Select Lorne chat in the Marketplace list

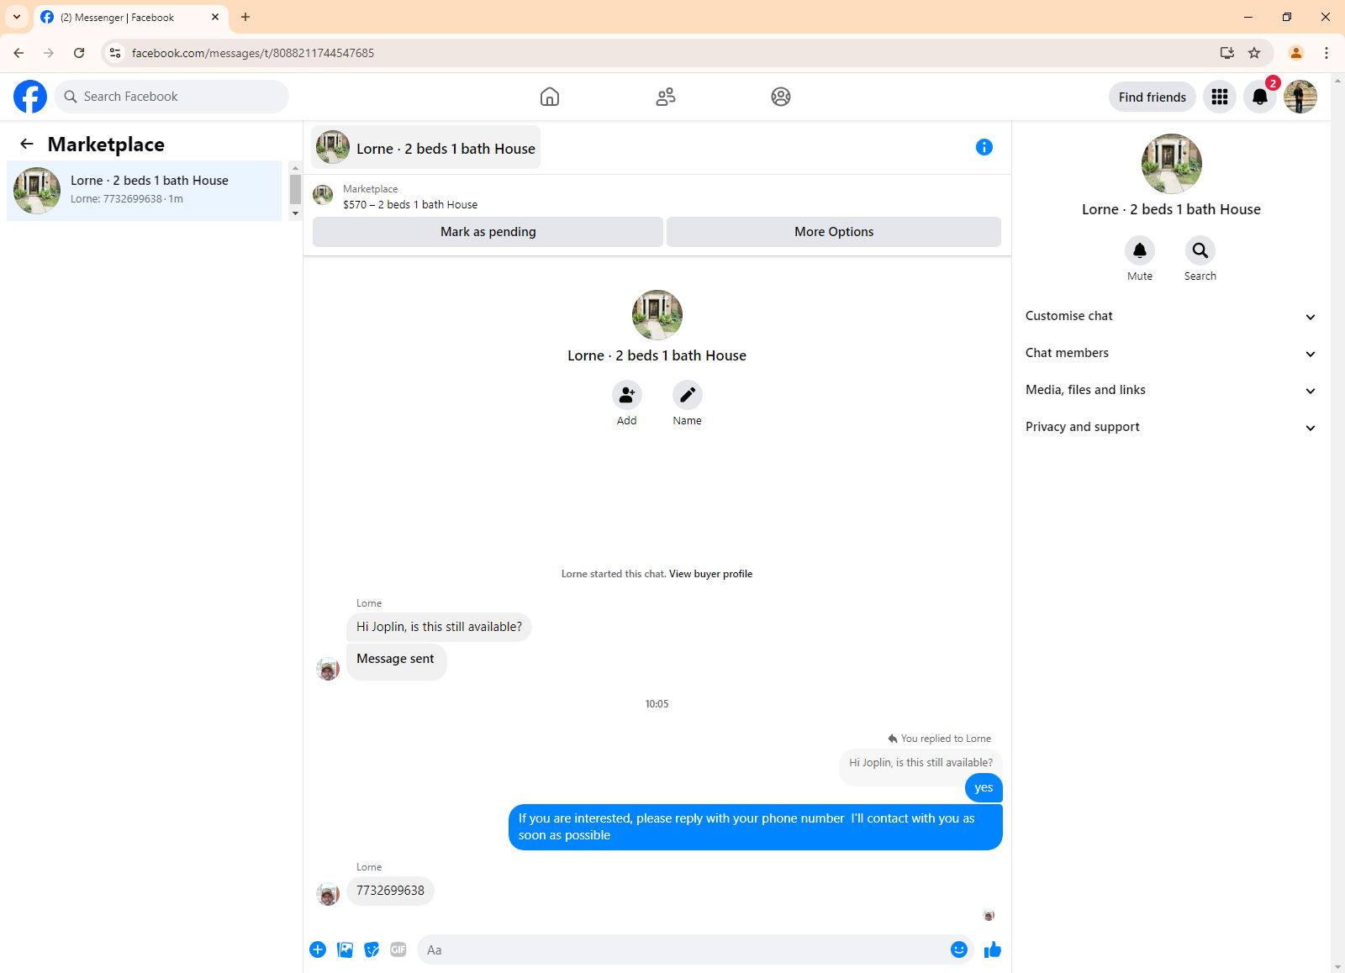coord(145,190)
